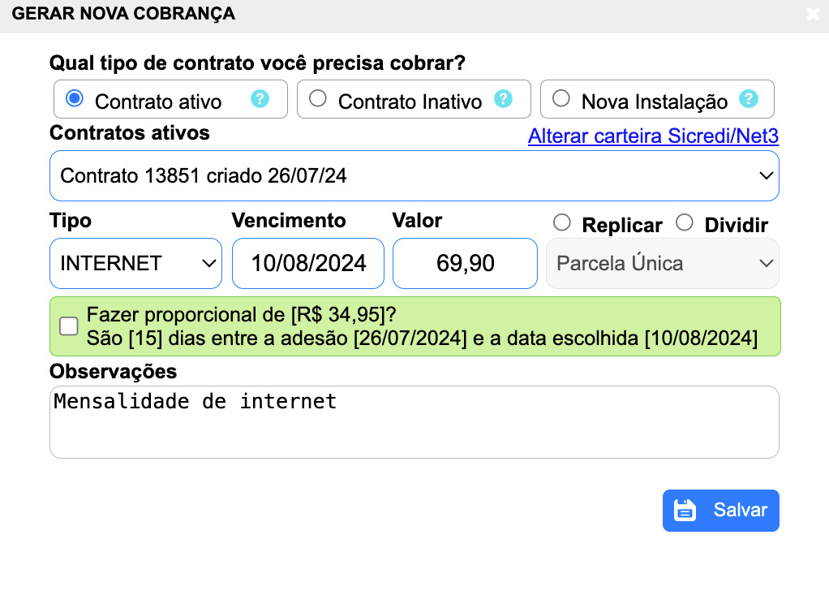The width and height of the screenshot is (829, 591).
Task: Choose the Contrato Inativo option
Action: [318, 98]
